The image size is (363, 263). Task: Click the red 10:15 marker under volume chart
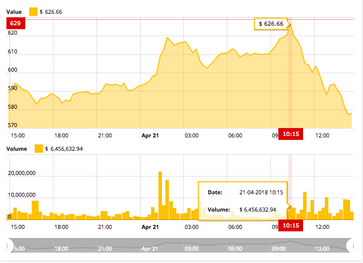click(x=290, y=226)
